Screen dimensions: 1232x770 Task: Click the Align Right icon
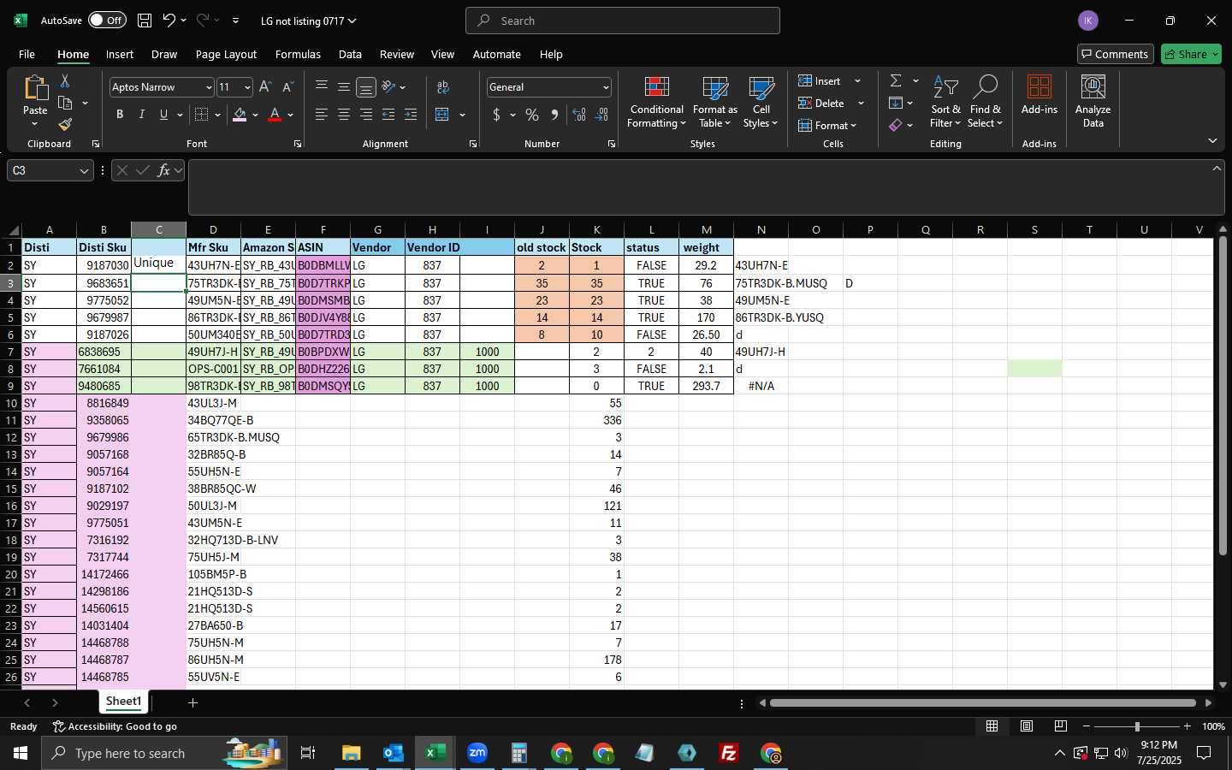click(x=366, y=115)
